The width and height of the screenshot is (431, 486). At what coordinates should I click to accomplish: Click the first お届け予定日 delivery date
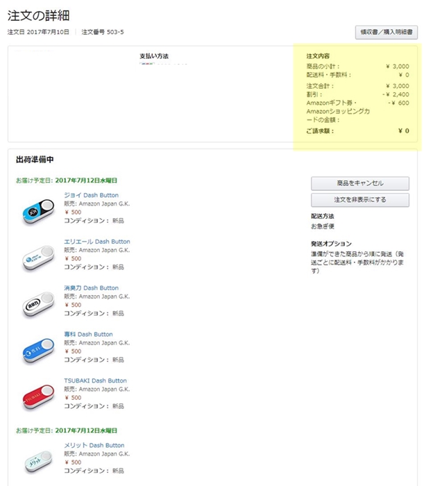coord(67,181)
